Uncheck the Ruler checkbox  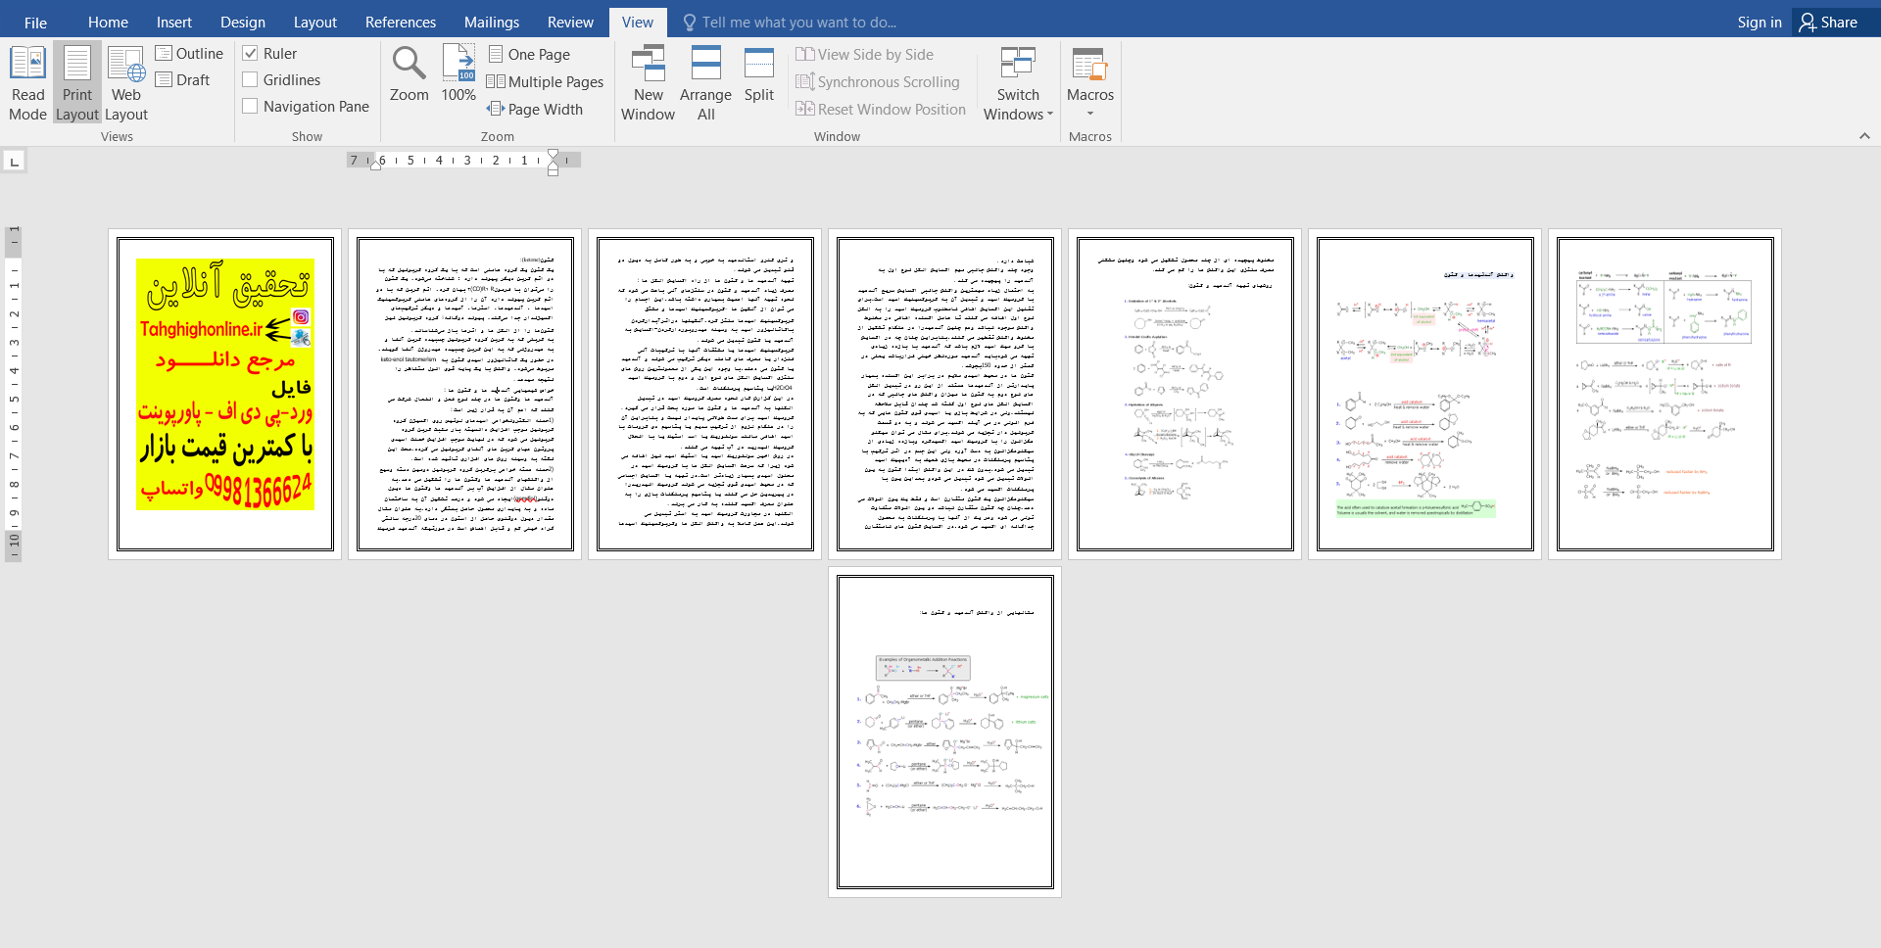pyautogui.click(x=251, y=54)
